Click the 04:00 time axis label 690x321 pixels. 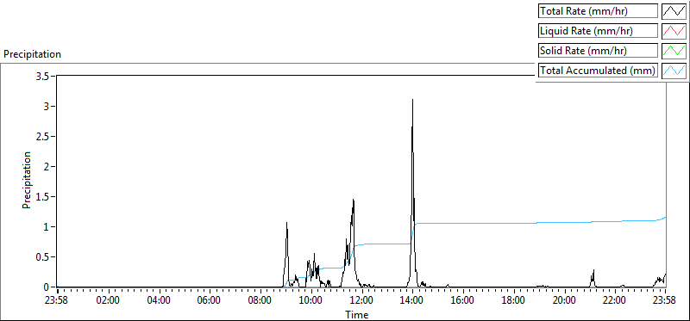tap(159, 301)
